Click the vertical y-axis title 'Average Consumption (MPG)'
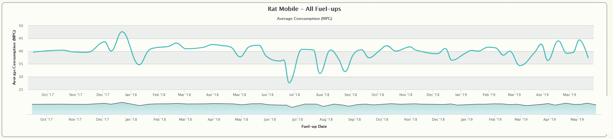 pos(14,57)
